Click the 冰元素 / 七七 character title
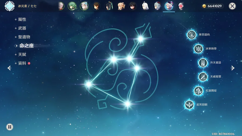The width and height of the screenshot is (242, 136). pos(27,6)
